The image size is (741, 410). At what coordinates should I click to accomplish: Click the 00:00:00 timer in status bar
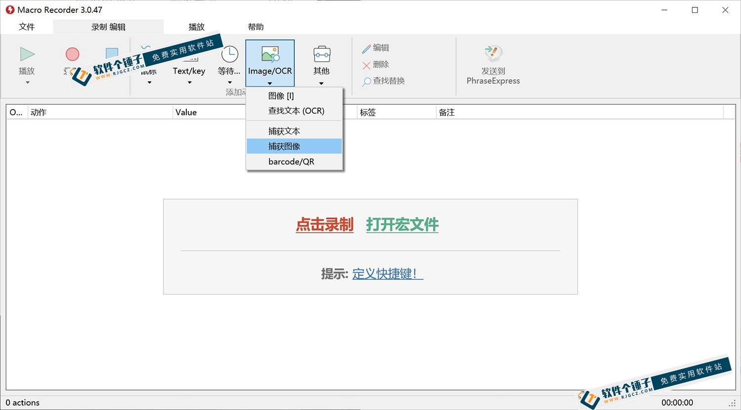tap(677, 403)
